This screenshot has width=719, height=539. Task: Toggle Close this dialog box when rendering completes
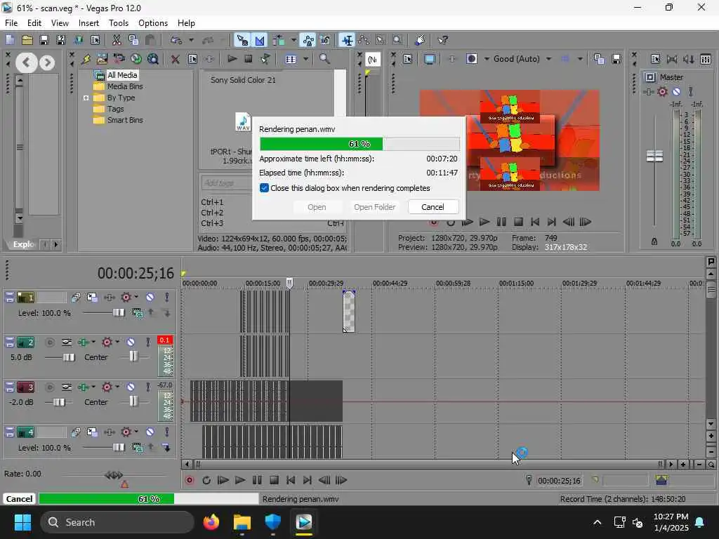click(264, 188)
